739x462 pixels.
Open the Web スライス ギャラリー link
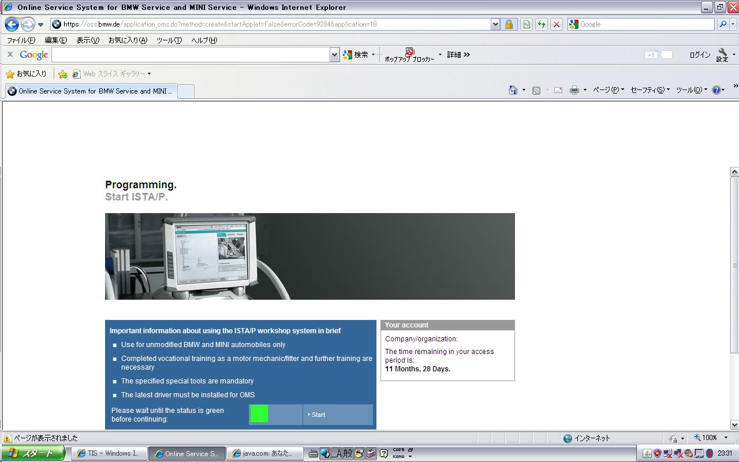click(x=111, y=74)
